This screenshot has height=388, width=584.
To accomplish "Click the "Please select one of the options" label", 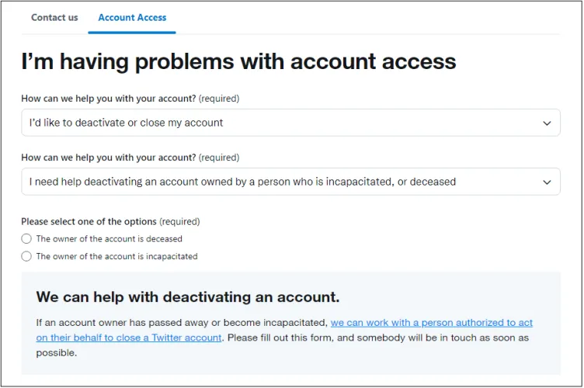I will [89, 221].
